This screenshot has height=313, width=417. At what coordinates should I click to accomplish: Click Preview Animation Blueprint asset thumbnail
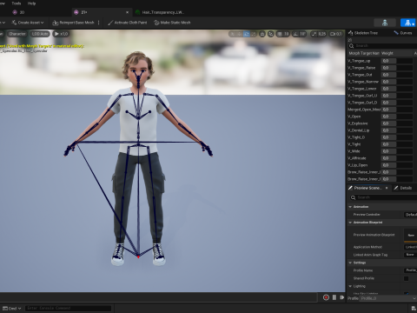point(411,236)
